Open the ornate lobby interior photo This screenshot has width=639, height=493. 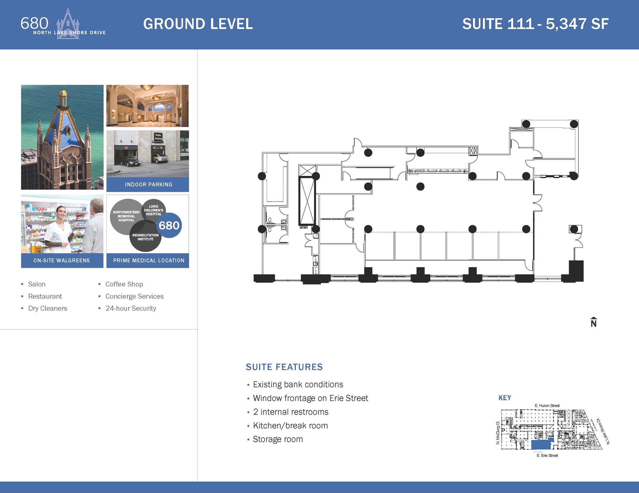pos(148,106)
